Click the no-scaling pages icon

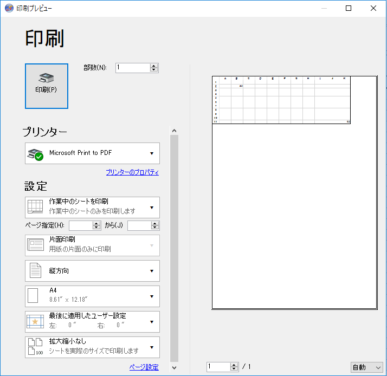35,347
